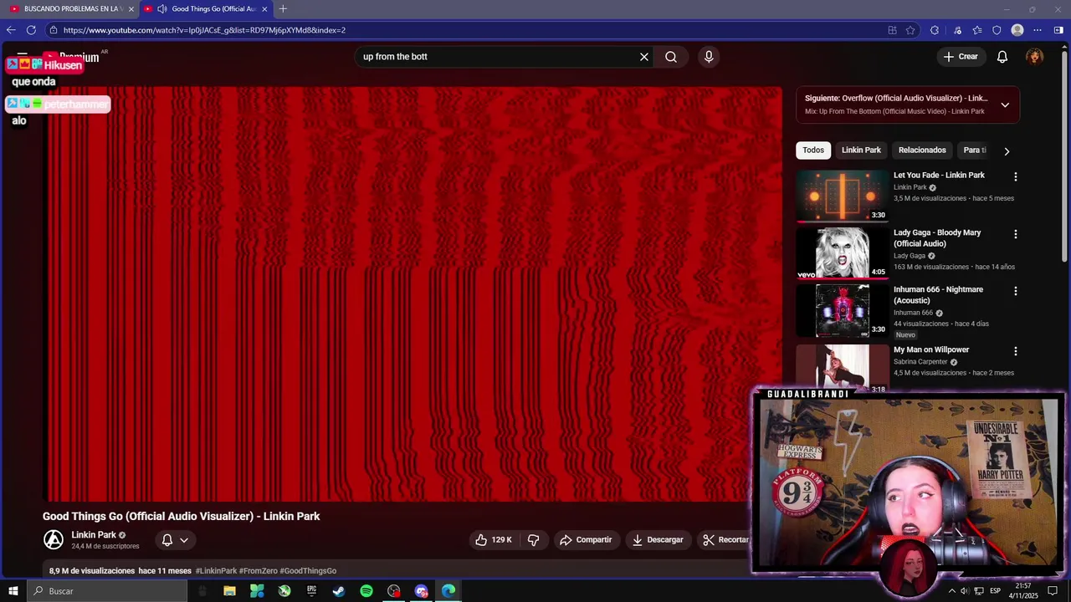The width and height of the screenshot is (1071, 602).
Task: Open the #GoodThingsGo hashtag link
Action: click(308, 571)
